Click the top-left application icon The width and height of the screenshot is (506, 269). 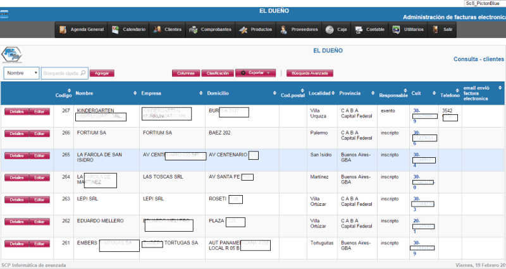click(4, 14)
